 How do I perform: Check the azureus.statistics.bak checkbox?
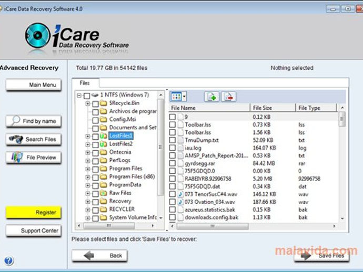coord(173,210)
